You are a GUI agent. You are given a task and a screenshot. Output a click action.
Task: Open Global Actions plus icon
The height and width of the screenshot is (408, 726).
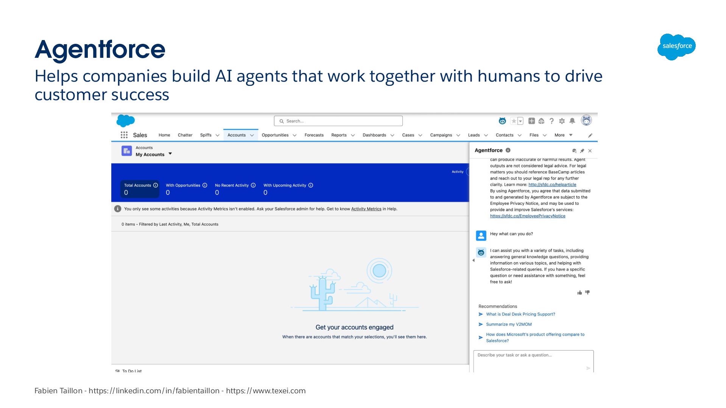pyautogui.click(x=531, y=121)
